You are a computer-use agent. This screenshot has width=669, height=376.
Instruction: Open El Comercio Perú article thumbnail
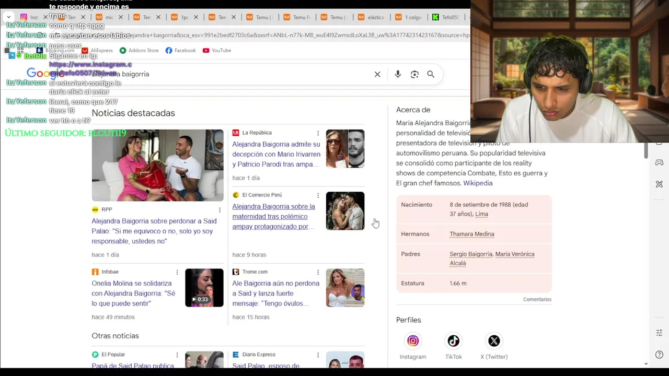tap(345, 211)
